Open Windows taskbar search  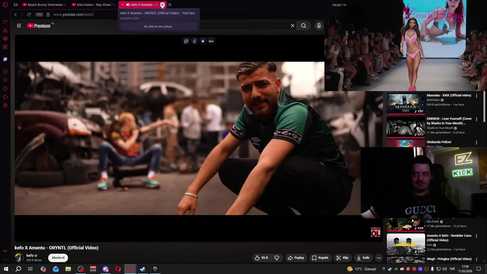18,269
